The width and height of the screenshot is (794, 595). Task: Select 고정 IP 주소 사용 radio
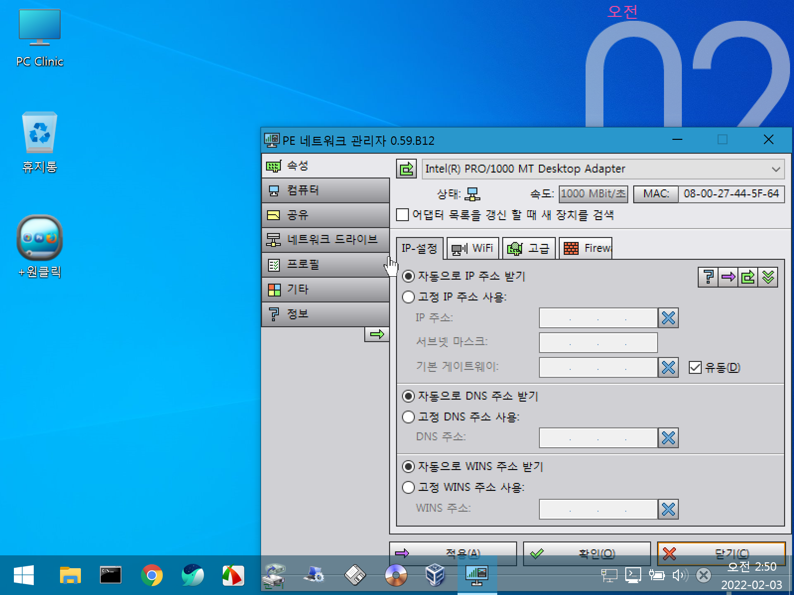pyautogui.click(x=408, y=297)
